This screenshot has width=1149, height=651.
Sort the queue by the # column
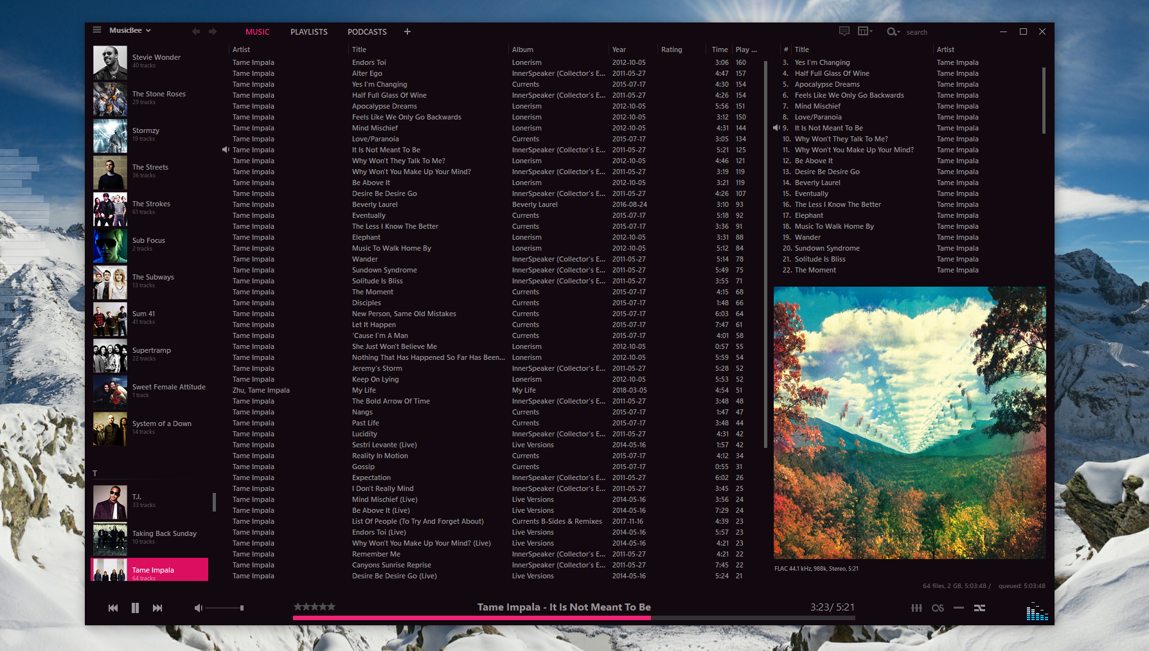pyautogui.click(x=786, y=49)
